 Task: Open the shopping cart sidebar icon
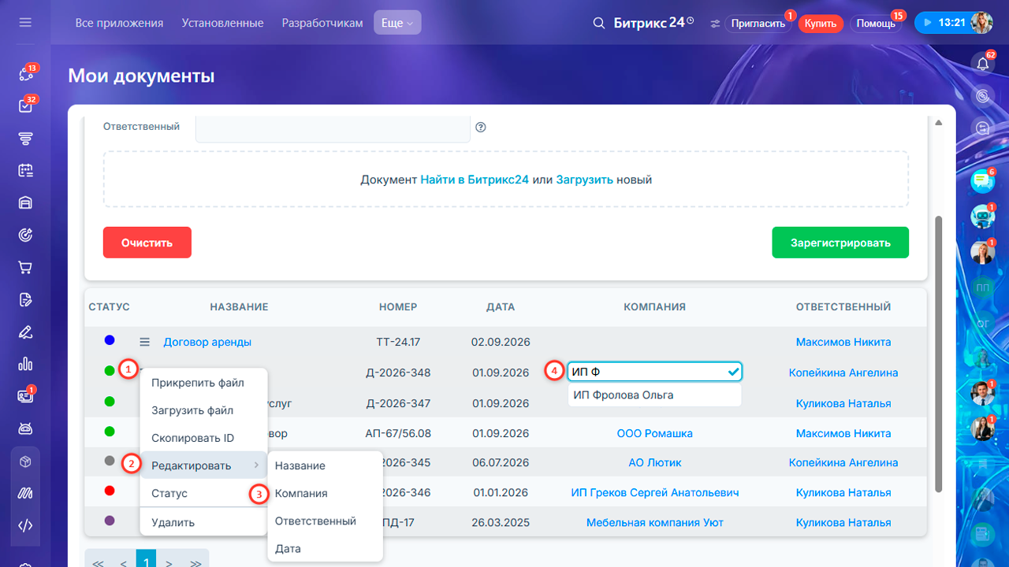25,268
